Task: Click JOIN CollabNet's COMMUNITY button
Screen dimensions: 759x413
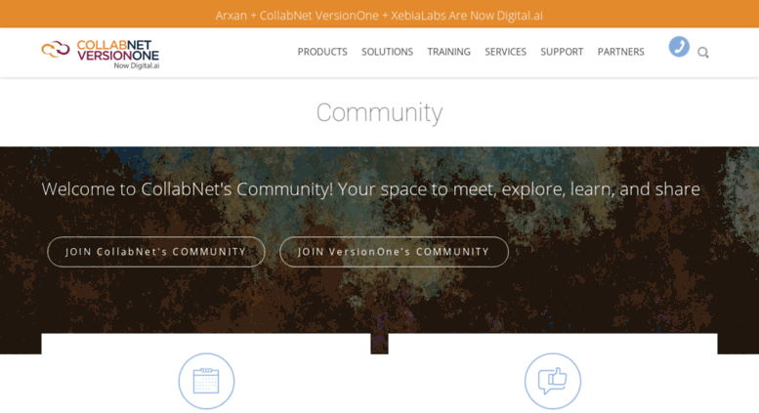Action: [156, 252]
